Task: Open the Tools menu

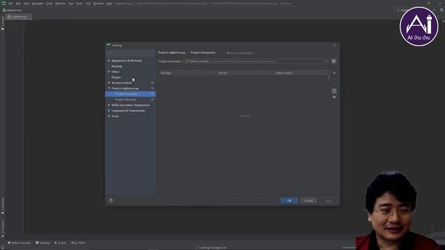Action: (79, 3)
